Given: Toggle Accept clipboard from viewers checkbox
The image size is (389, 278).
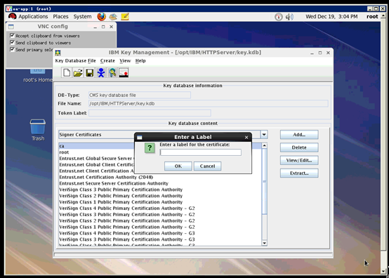Looking at the screenshot, I should point(12,36).
